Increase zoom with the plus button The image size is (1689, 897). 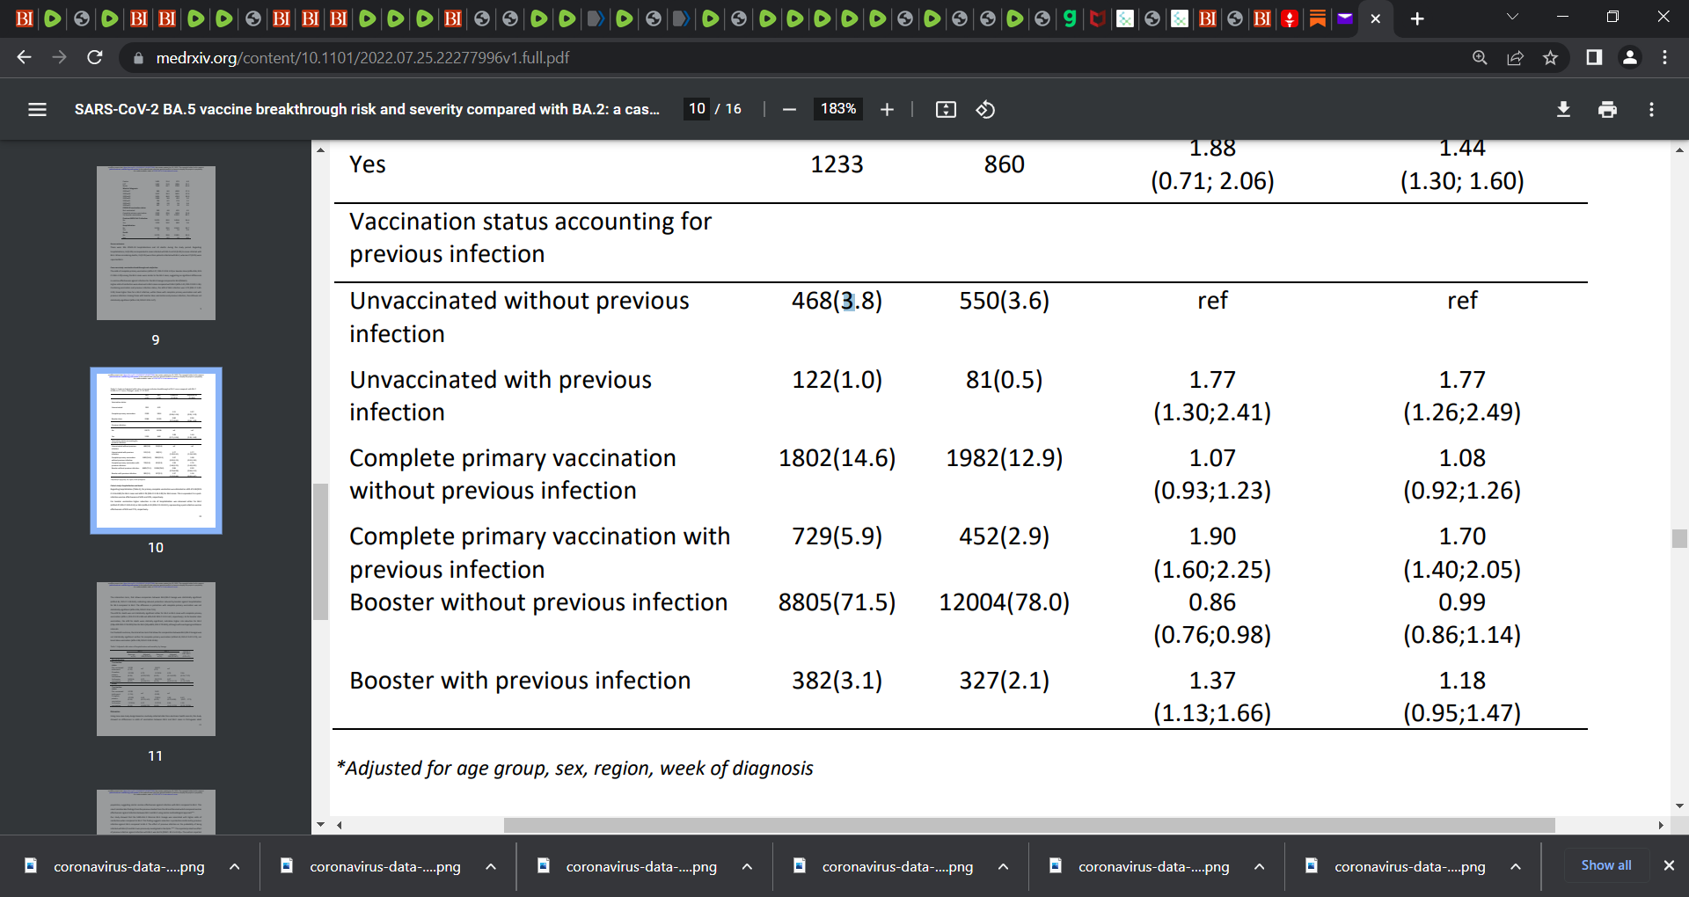click(887, 109)
